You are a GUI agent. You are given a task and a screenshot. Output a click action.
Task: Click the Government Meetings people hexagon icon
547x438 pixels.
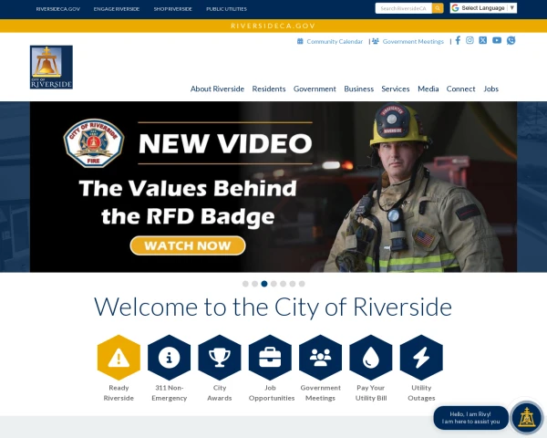(320, 358)
